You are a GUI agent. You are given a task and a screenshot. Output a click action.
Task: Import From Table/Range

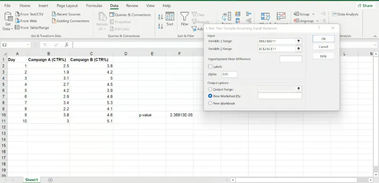click(x=32, y=28)
